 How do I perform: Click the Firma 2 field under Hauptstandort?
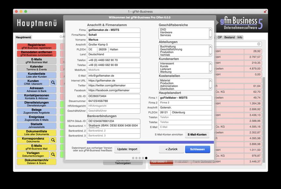click(185, 103)
